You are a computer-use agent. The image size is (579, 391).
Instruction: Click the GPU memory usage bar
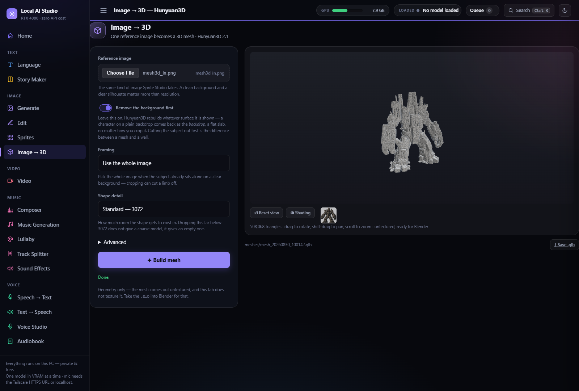click(x=347, y=10)
